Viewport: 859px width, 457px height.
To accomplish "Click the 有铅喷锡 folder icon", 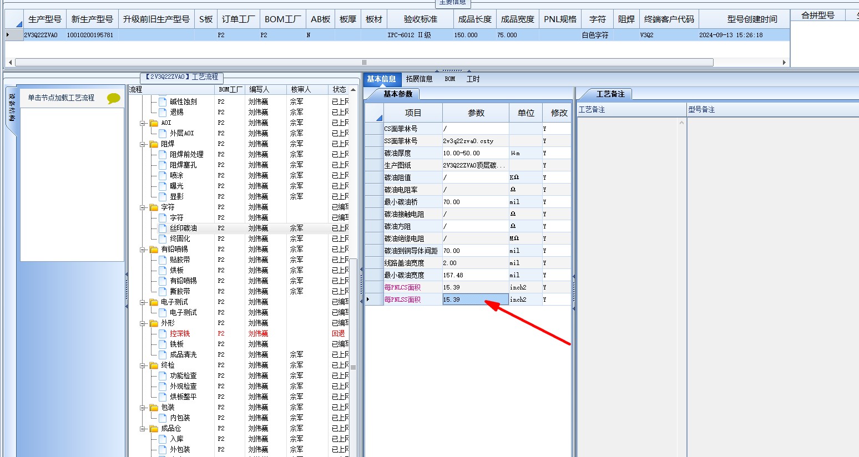I will (x=154, y=250).
